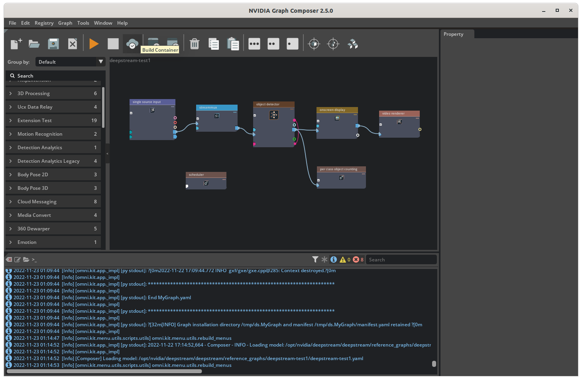582x380 pixels.
Task: Expand the Detection Analytics Legacy category
Action: pyautogui.click(x=53, y=161)
